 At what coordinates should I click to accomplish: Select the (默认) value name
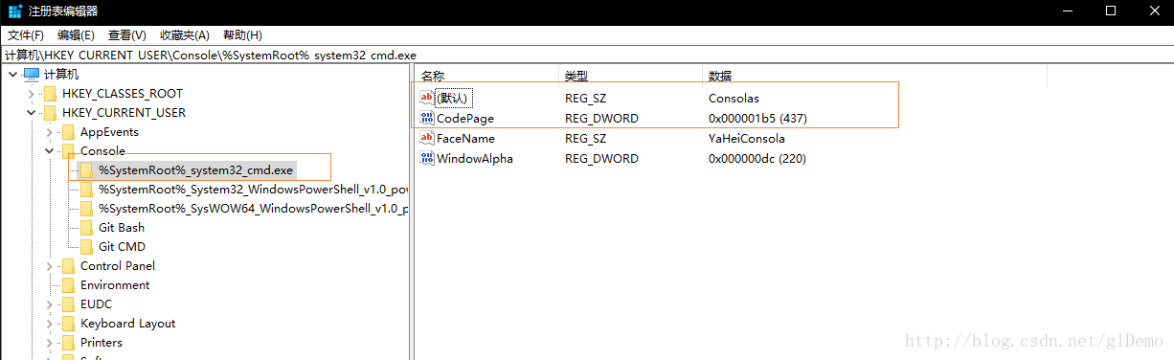pos(454,99)
